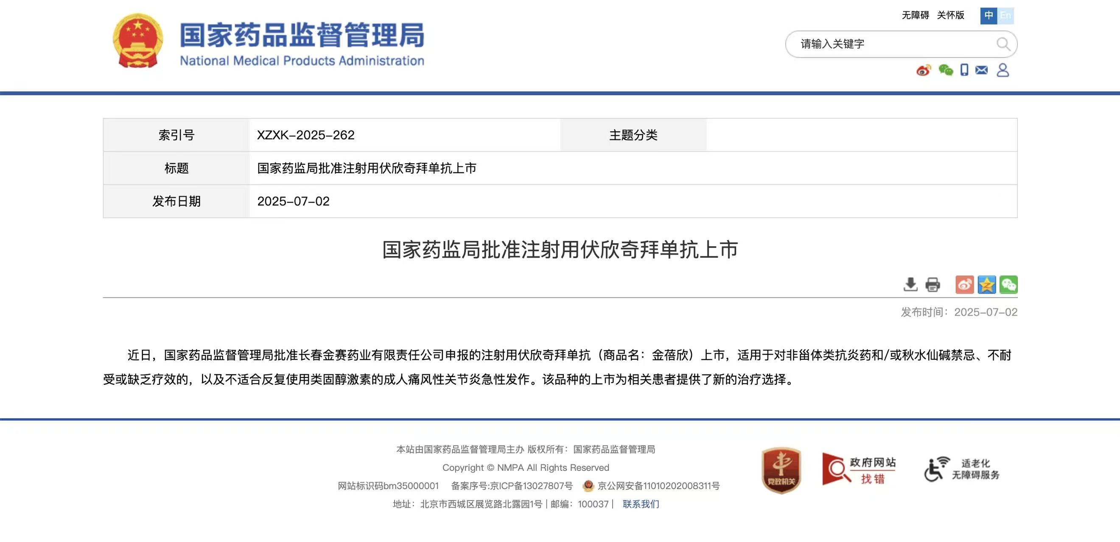
Task: Click the NMPA national emblem logo
Action: point(138,40)
